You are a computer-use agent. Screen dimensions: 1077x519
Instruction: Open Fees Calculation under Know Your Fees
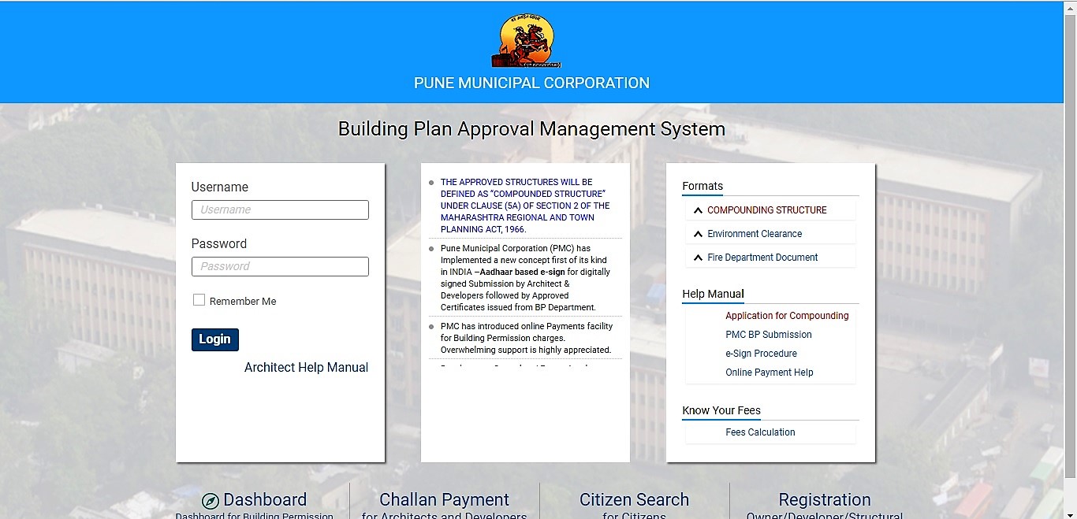coord(760,432)
